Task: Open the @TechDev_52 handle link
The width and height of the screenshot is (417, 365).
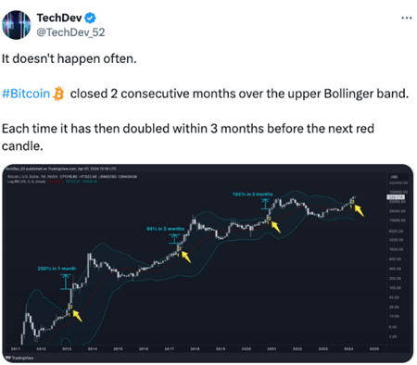Action: (70, 32)
